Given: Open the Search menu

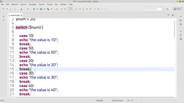Looking at the screenshot, I should [42, 4].
